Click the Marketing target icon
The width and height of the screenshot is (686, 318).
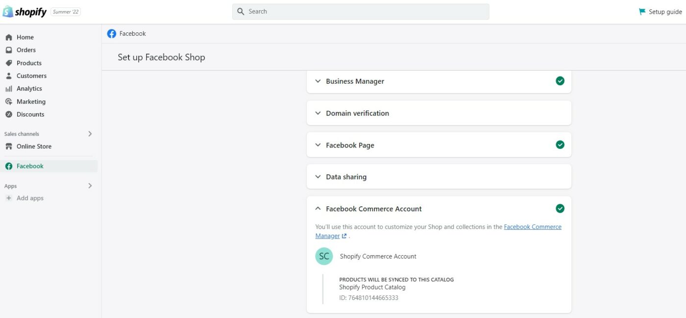pyautogui.click(x=9, y=102)
